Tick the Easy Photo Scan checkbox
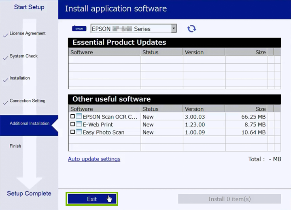The height and width of the screenshot is (210, 291). 72,132
